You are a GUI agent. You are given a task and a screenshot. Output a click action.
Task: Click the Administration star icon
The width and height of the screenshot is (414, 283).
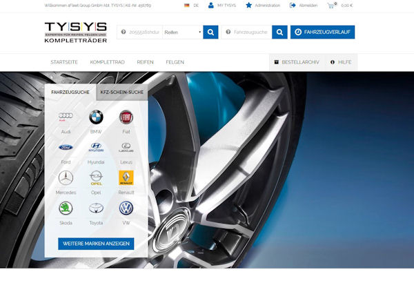248,6
